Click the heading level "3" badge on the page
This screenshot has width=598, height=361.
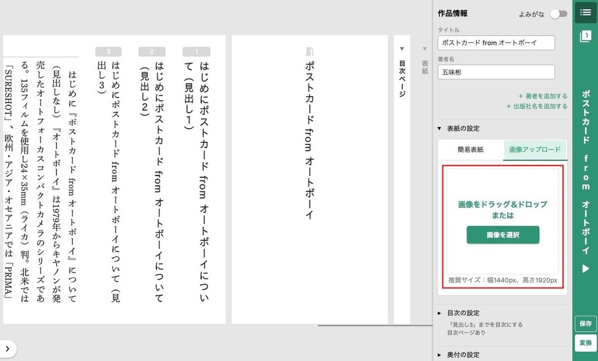(108, 51)
